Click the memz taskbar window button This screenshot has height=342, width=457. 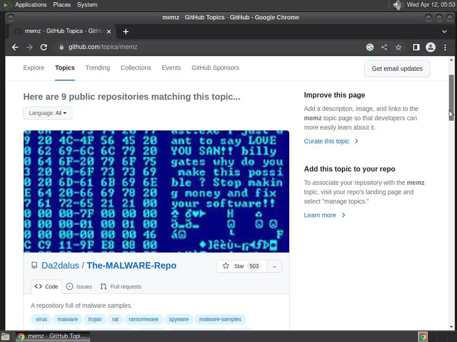[53, 337]
